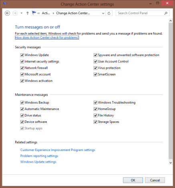This screenshot has height=188, width=175.
Task: Click the Back navigation arrow
Action: [7, 13]
